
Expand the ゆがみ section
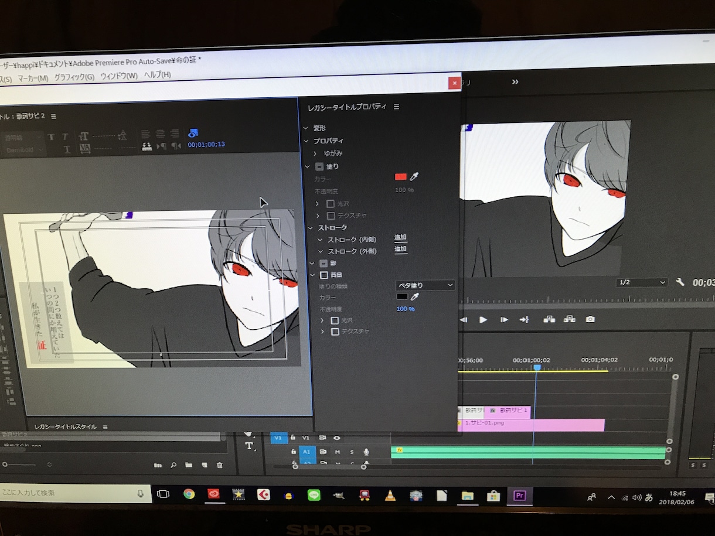pyautogui.click(x=315, y=153)
